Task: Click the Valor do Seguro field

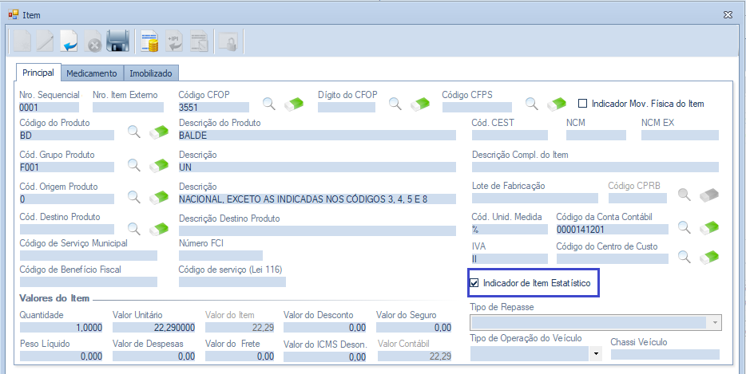Action: point(414,328)
